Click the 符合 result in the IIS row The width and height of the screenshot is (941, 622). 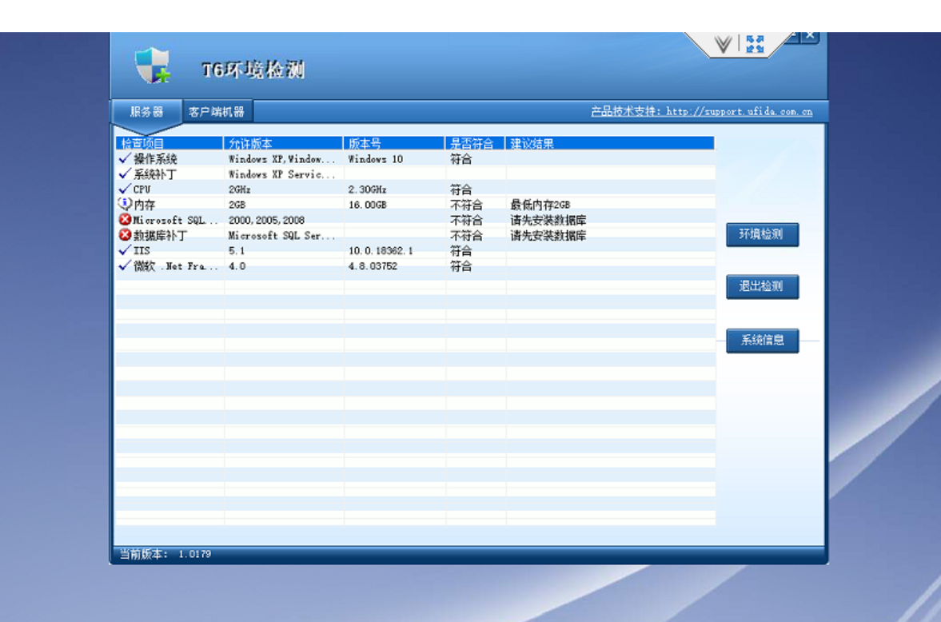[461, 251]
